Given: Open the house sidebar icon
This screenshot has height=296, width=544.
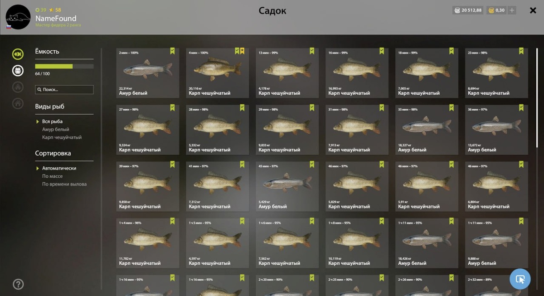Looking at the screenshot, I should point(18,103).
